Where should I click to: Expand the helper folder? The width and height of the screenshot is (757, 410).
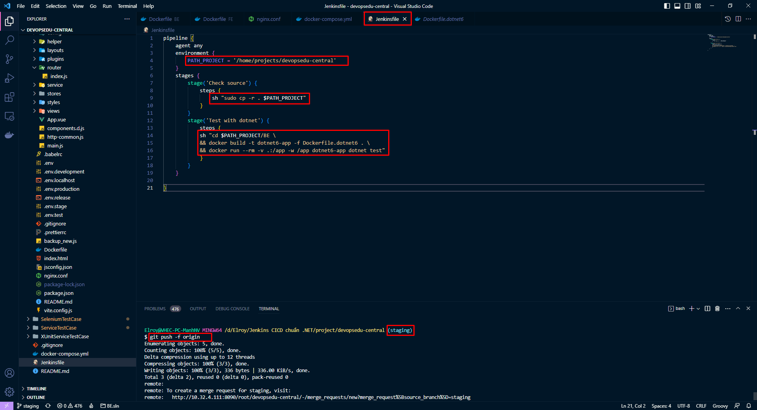pyautogui.click(x=77, y=41)
